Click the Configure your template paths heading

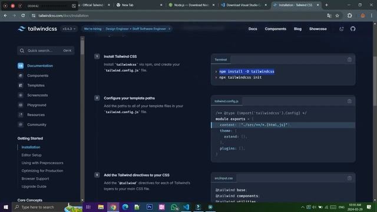(x=130, y=98)
